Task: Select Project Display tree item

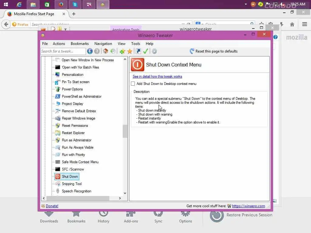Action: tap(72, 104)
